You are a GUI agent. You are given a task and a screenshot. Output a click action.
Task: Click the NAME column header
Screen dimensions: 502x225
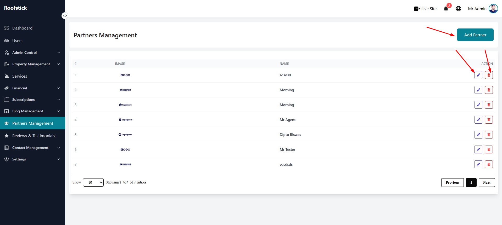click(284, 64)
